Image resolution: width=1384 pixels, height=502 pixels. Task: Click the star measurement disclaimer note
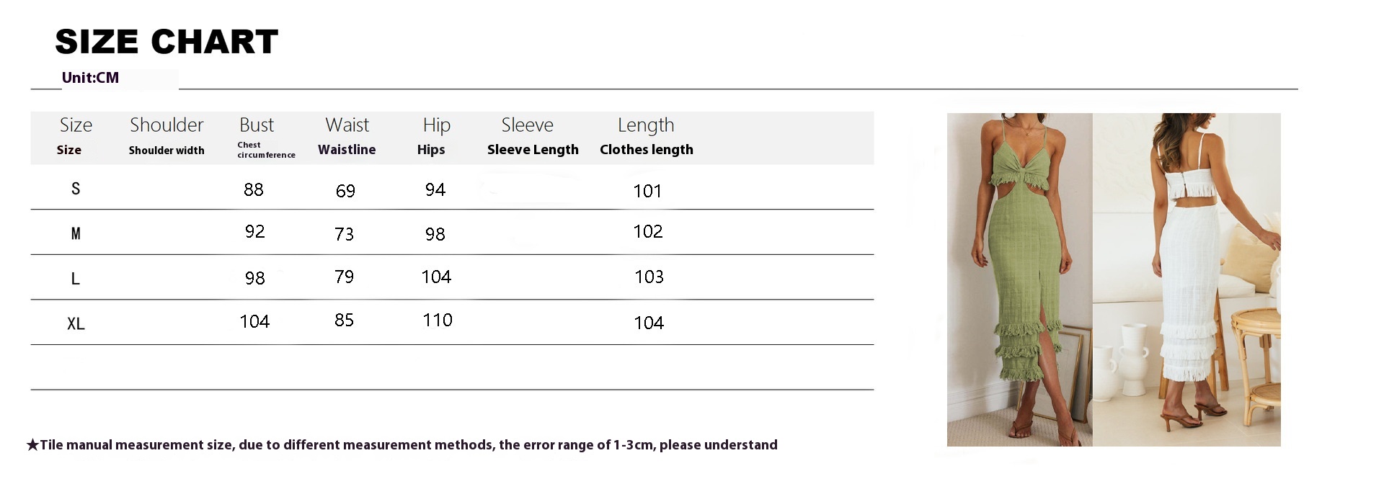click(x=402, y=445)
